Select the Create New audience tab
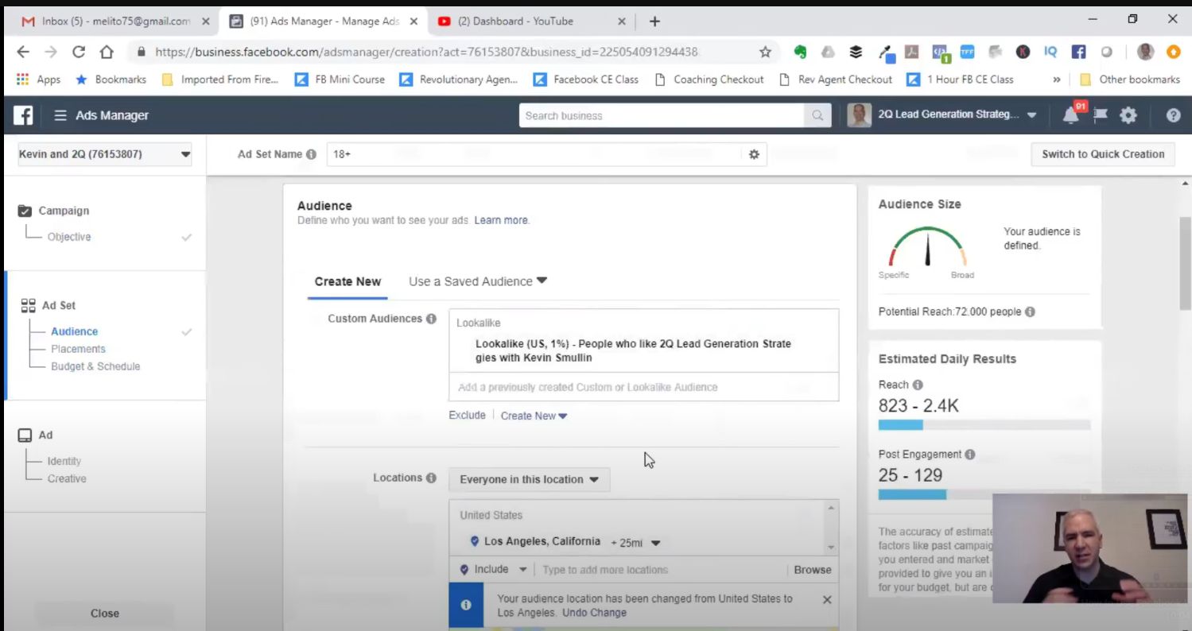Image resolution: width=1192 pixels, height=631 pixels. 348,281
